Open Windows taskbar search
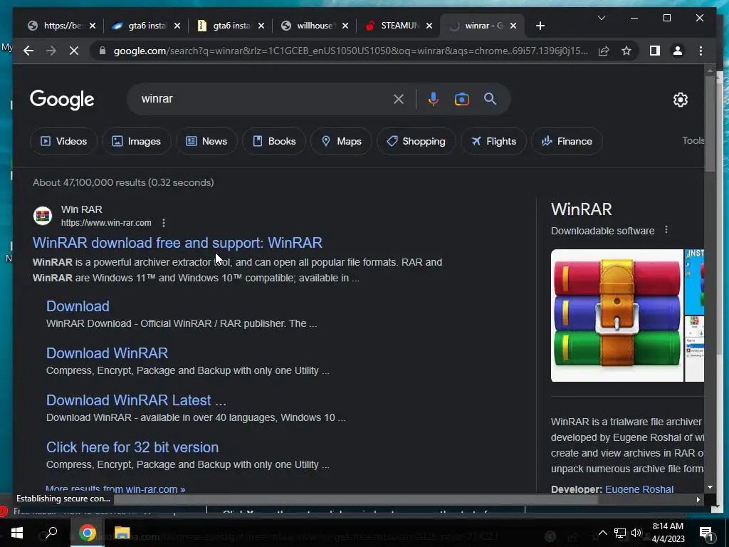Viewport: 729px width, 547px height. [51, 533]
